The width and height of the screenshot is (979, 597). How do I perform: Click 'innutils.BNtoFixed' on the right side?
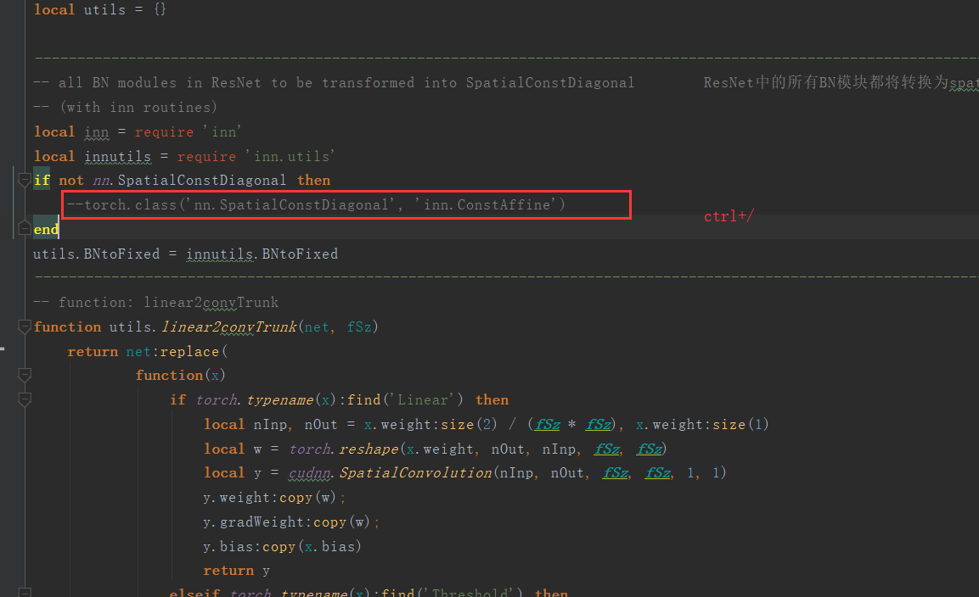pyautogui.click(x=262, y=254)
